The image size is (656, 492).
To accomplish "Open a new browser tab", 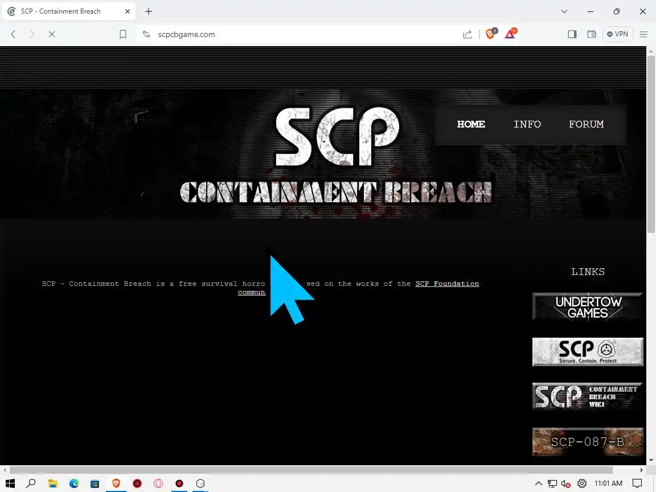I will (x=149, y=11).
